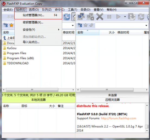Click log pane scroll down arrow

[147, 131]
